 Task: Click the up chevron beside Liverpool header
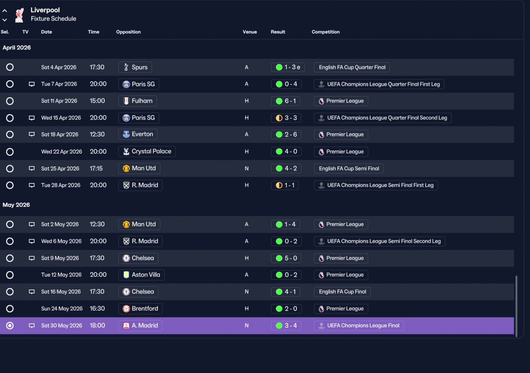tap(5, 11)
